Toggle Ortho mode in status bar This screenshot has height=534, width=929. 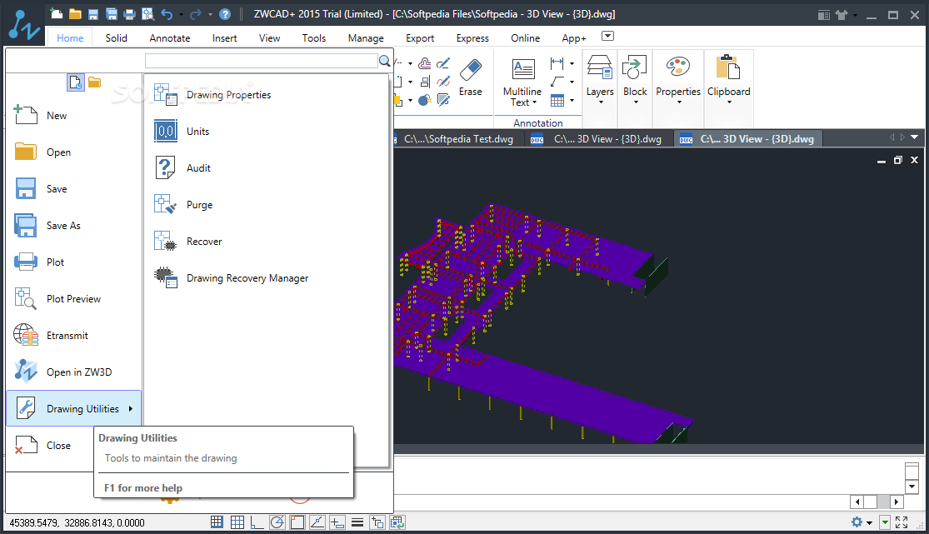pyautogui.click(x=257, y=522)
